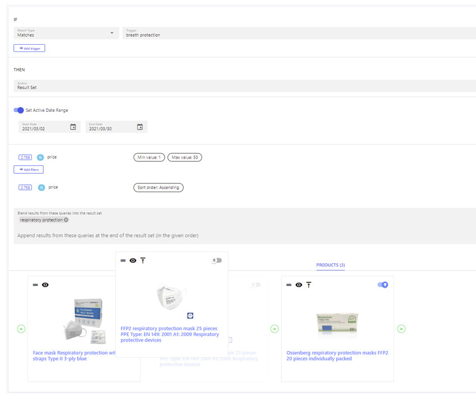The width and height of the screenshot is (476, 399).
Task: Disable the Set Active Date Range switch
Action: click(19, 110)
